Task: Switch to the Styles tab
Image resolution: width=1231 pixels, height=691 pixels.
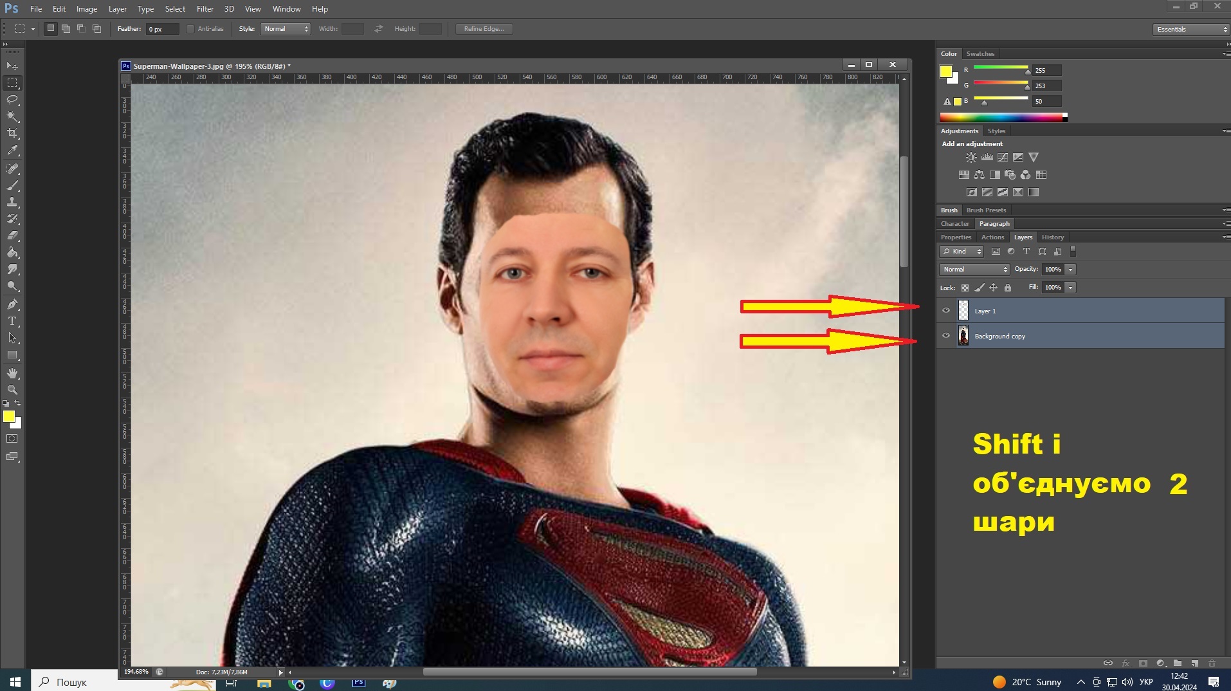Action: (x=996, y=131)
